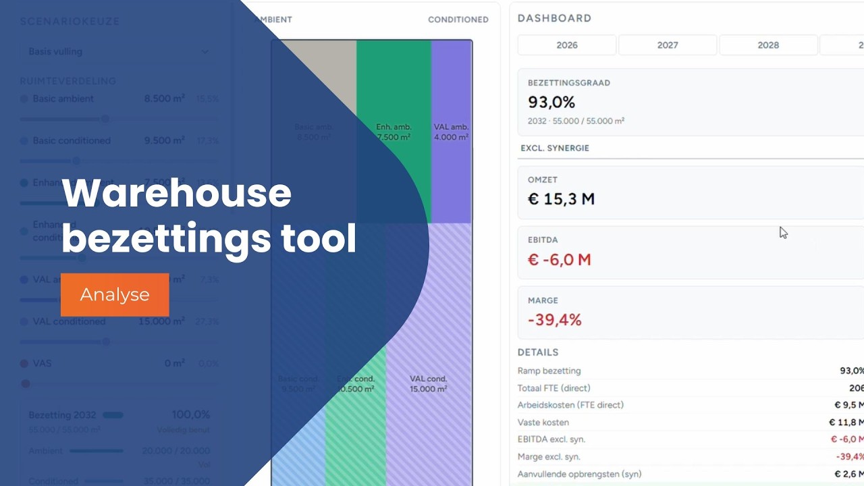Click the VAL conditioned 15.000 m² label

[108, 321]
